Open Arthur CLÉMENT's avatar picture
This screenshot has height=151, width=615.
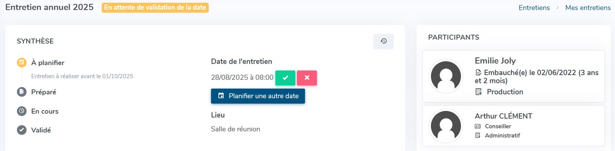point(446,126)
